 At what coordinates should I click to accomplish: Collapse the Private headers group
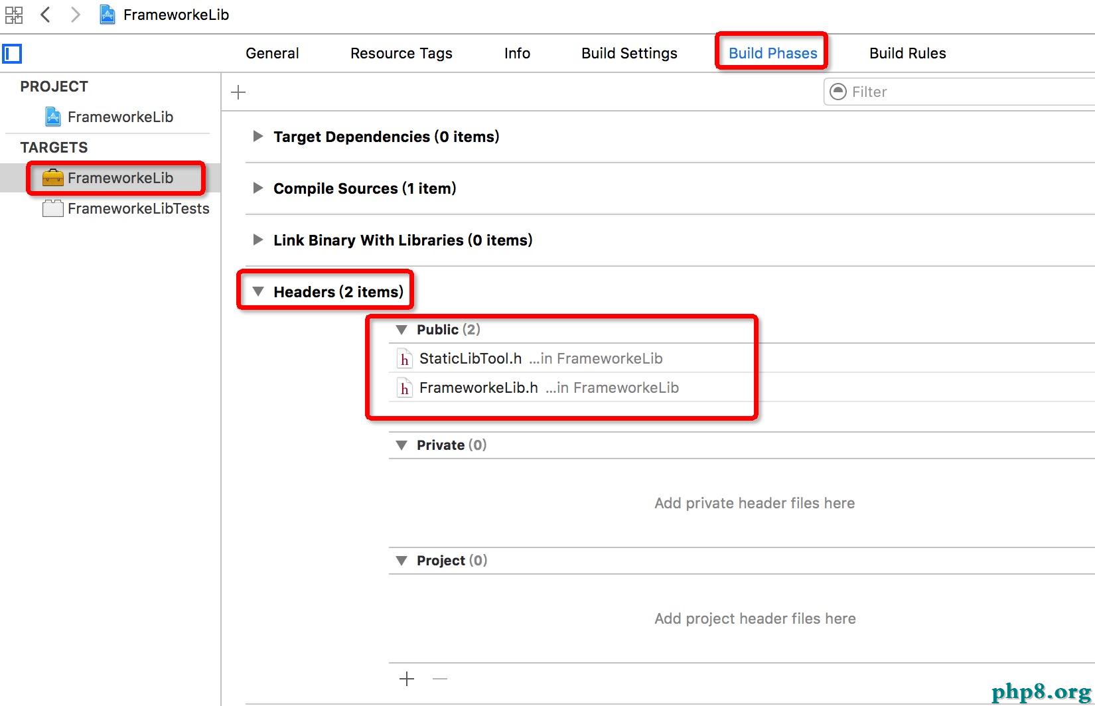pyautogui.click(x=402, y=445)
